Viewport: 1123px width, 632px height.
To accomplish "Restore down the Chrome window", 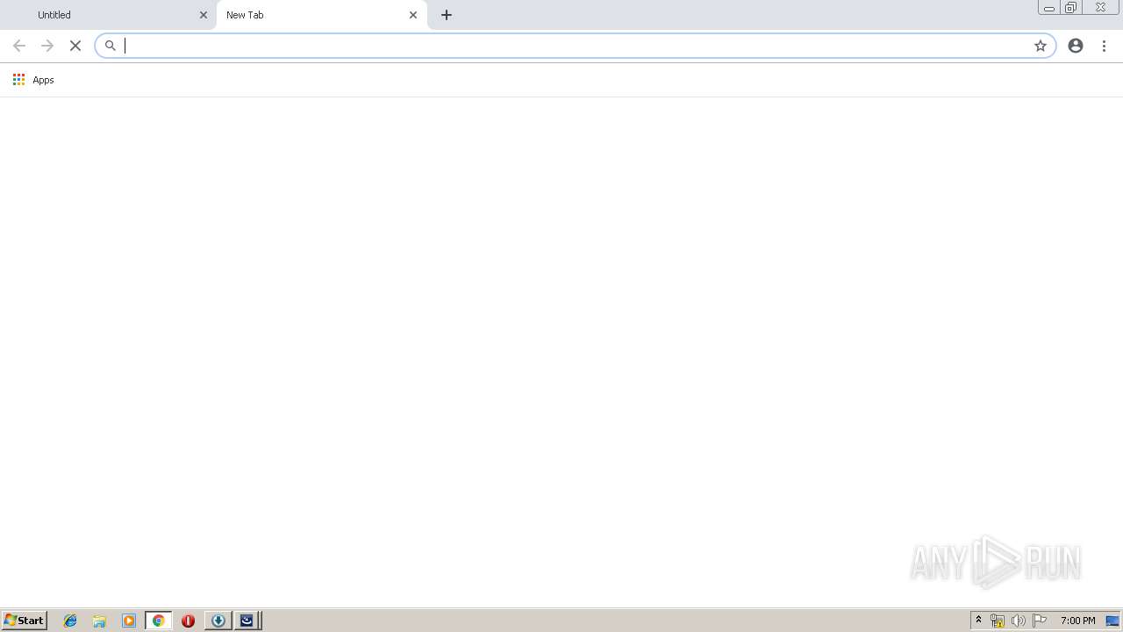I will tap(1071, 8).
